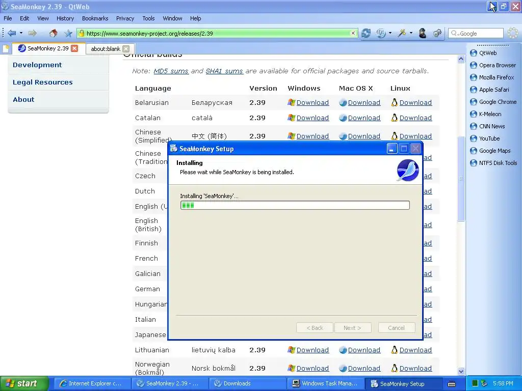Open dropdown next to wand icon
The width and height of the screenshot is (522, 391).
(x=411, y=33)
